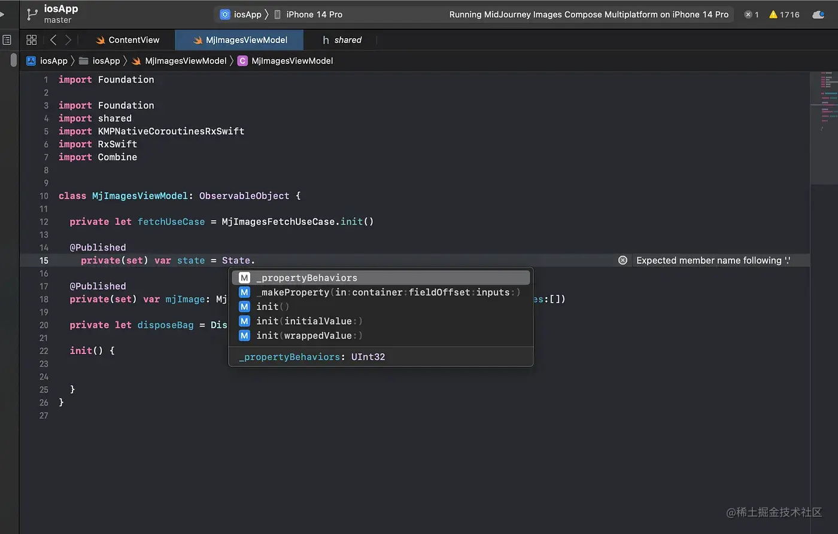Click 'import Combine' line
Image resolution: width=838 pixels, height=534 pixels.
point(98,157)
